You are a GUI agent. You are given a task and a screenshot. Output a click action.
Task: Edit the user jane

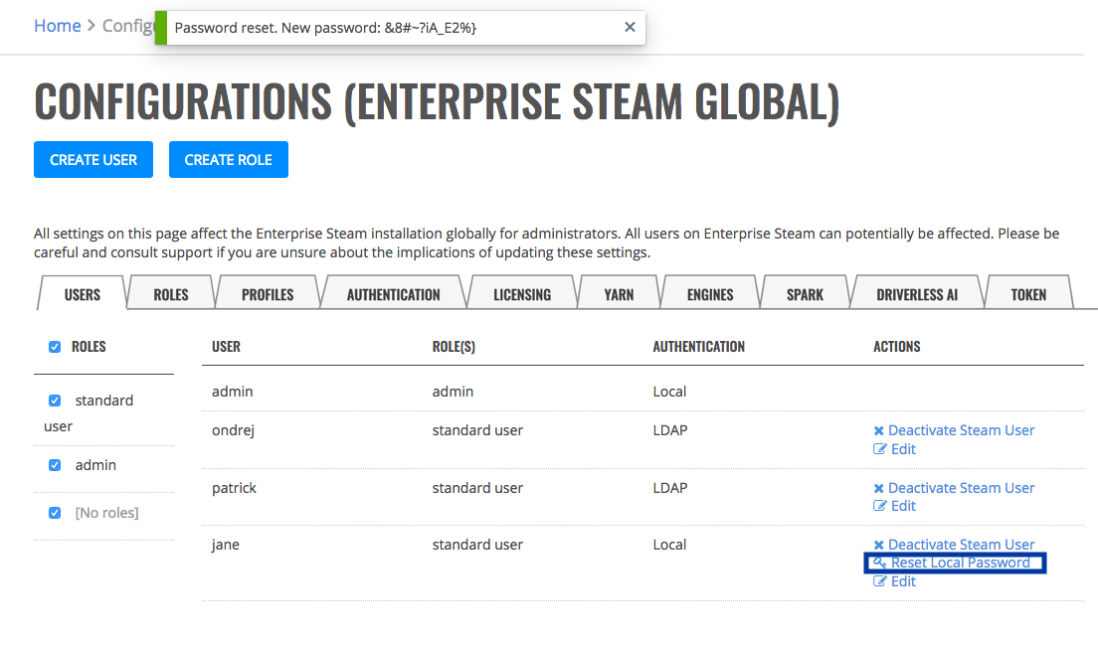pos(894,581)
